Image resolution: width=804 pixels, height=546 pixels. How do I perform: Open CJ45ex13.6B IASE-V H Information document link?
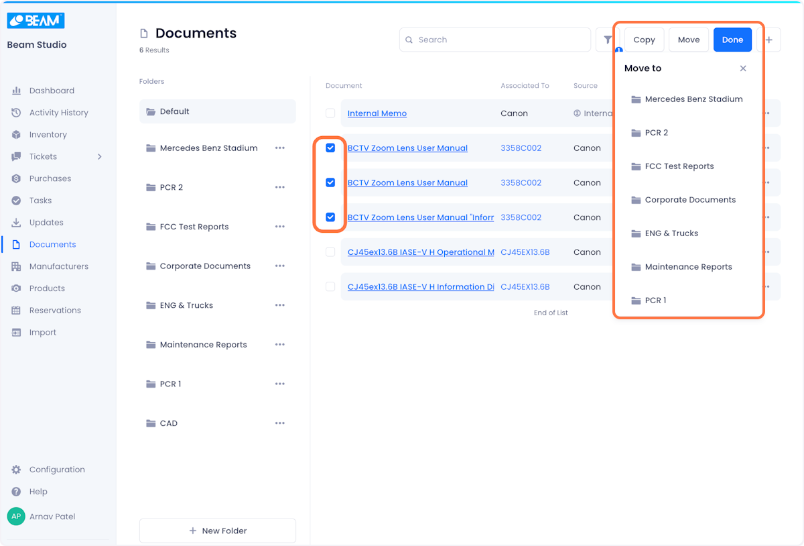point(421,287)
